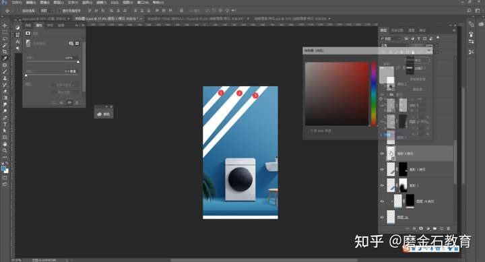The image size is (485, 262).
Task: Select the Hand tool
Action: (x=5, y=144)
